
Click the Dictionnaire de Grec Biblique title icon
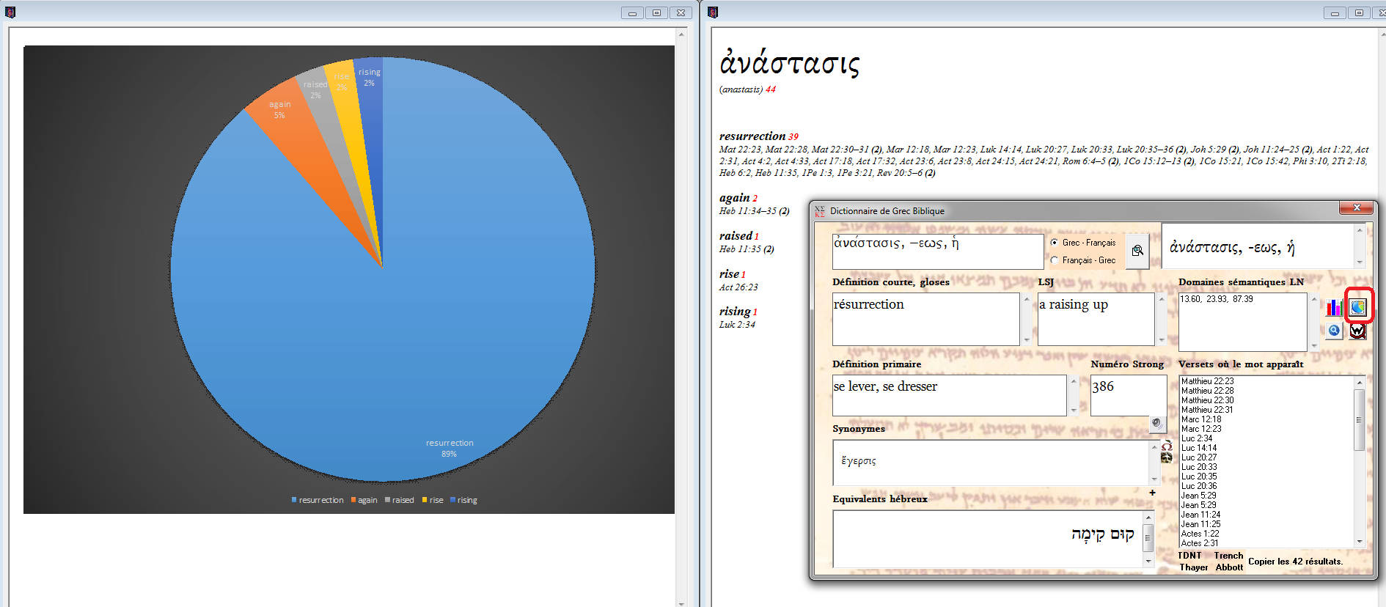820,211
